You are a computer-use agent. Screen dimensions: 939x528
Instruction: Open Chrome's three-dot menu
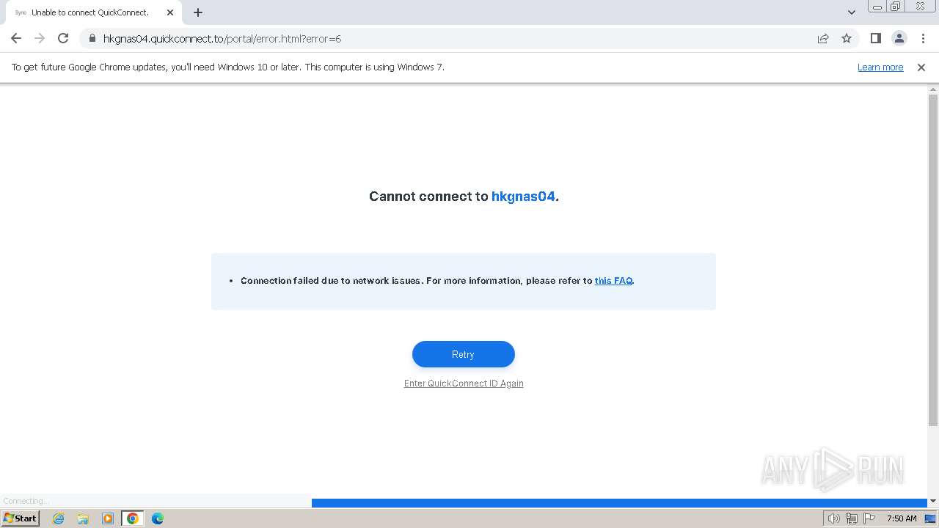[923, 38]
